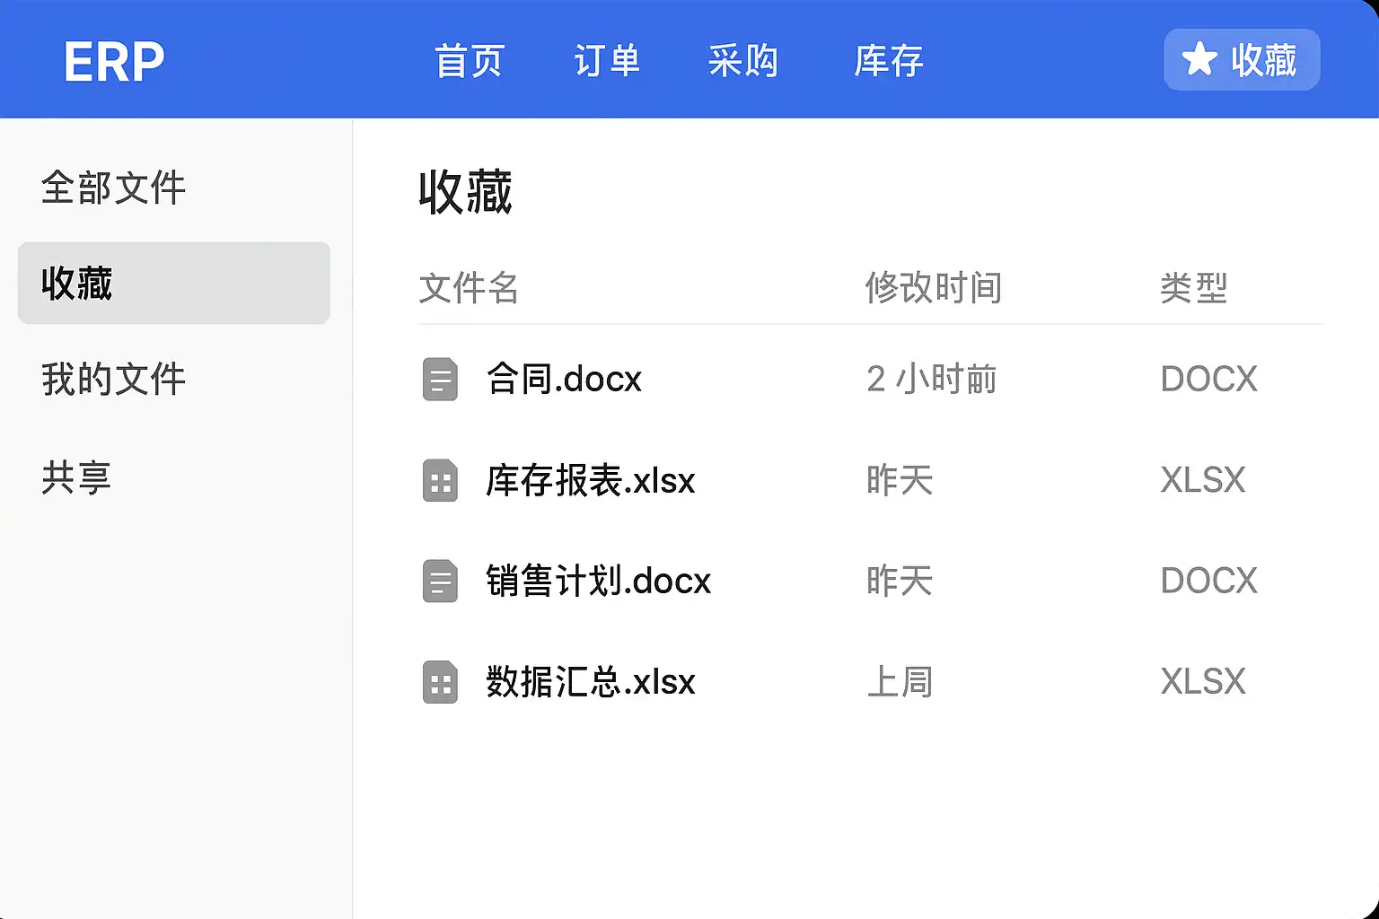
Task: Open the file 库存报表.xlsx
Action: pyautogui.click(x=590, y=481)
